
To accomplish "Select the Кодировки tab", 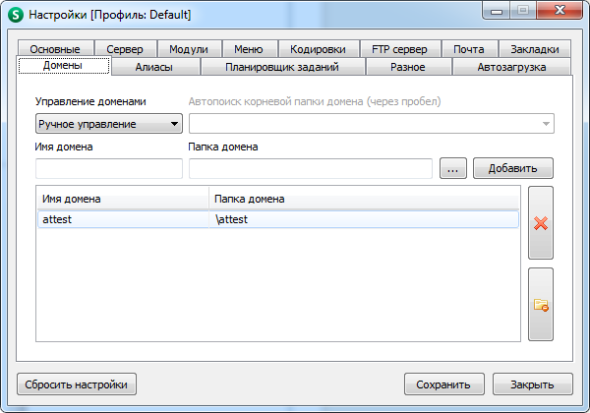I will [x=318, y=49].
